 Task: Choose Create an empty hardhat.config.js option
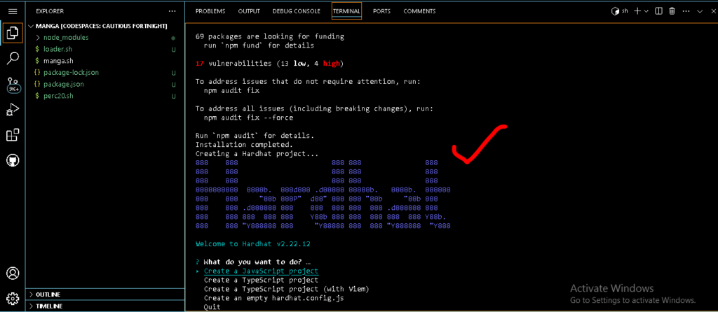pos(274,298)
